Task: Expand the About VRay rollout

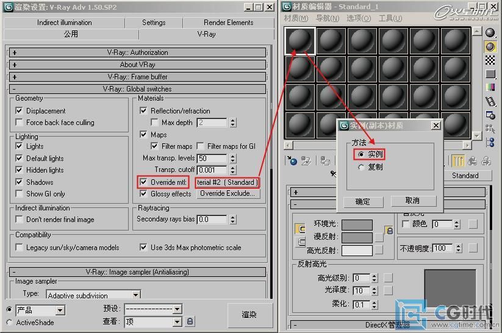Action: coord(138,65)
